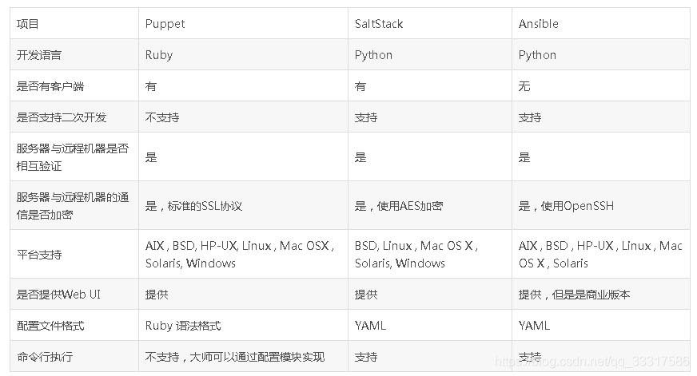Click the 是否有客户端 row label
Screen dimensions: 697x376
(x=74, y=85)
